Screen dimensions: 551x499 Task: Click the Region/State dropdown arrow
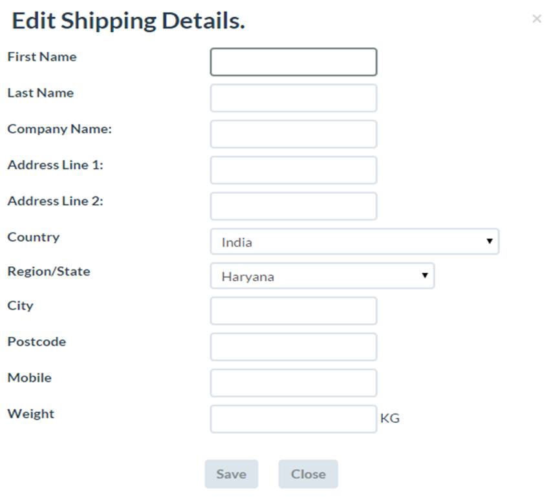click(x=425, y=275)
